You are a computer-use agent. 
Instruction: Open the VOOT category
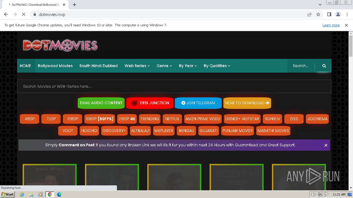click(x=68, y=131)
